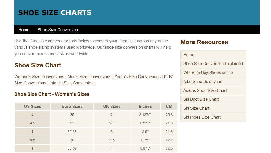Open the Ski Poles Size Chart
The height and width of the screenshot is (153, 271).
202,117
